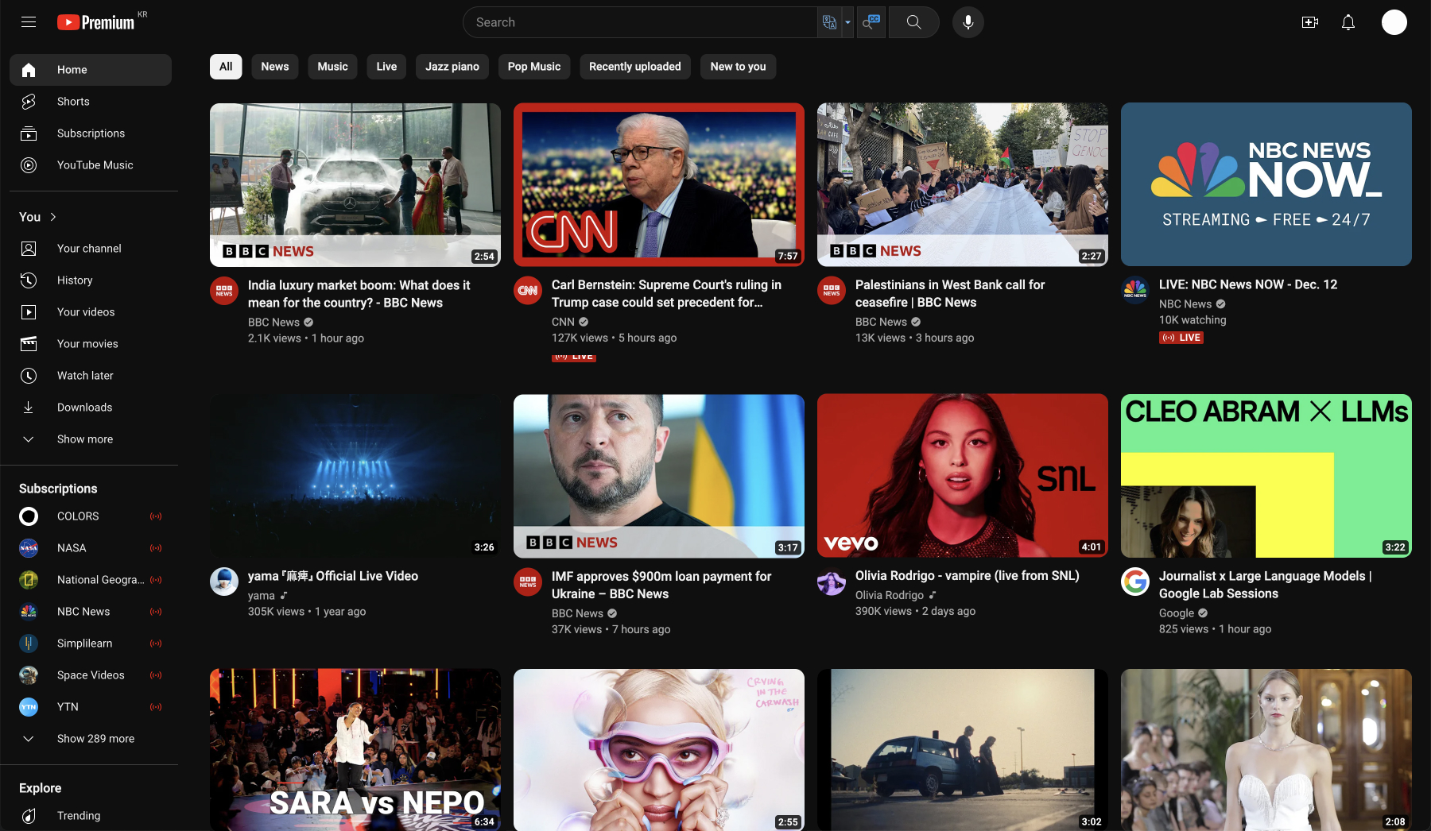Open Watch later in the sidebar
This screenshot has width=1431, height=831.
[x=85, y=376]
